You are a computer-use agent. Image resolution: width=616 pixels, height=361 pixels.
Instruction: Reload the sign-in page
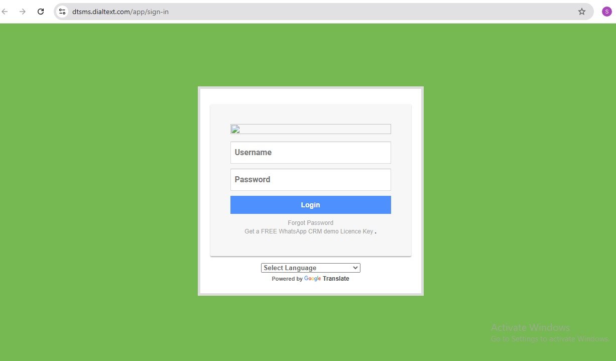(41, 12)
